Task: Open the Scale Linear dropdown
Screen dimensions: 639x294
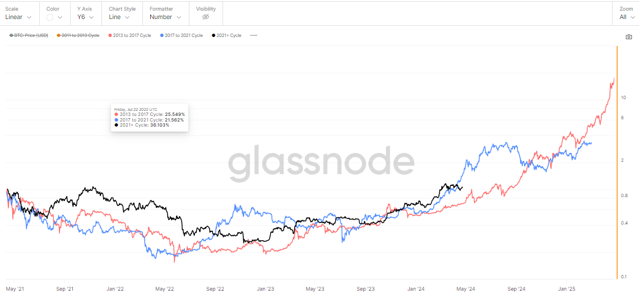Action: click(x=18, y=17)
